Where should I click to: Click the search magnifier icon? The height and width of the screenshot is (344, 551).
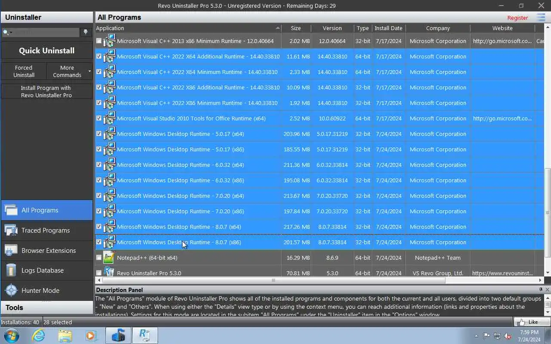(x=6, y=32)
